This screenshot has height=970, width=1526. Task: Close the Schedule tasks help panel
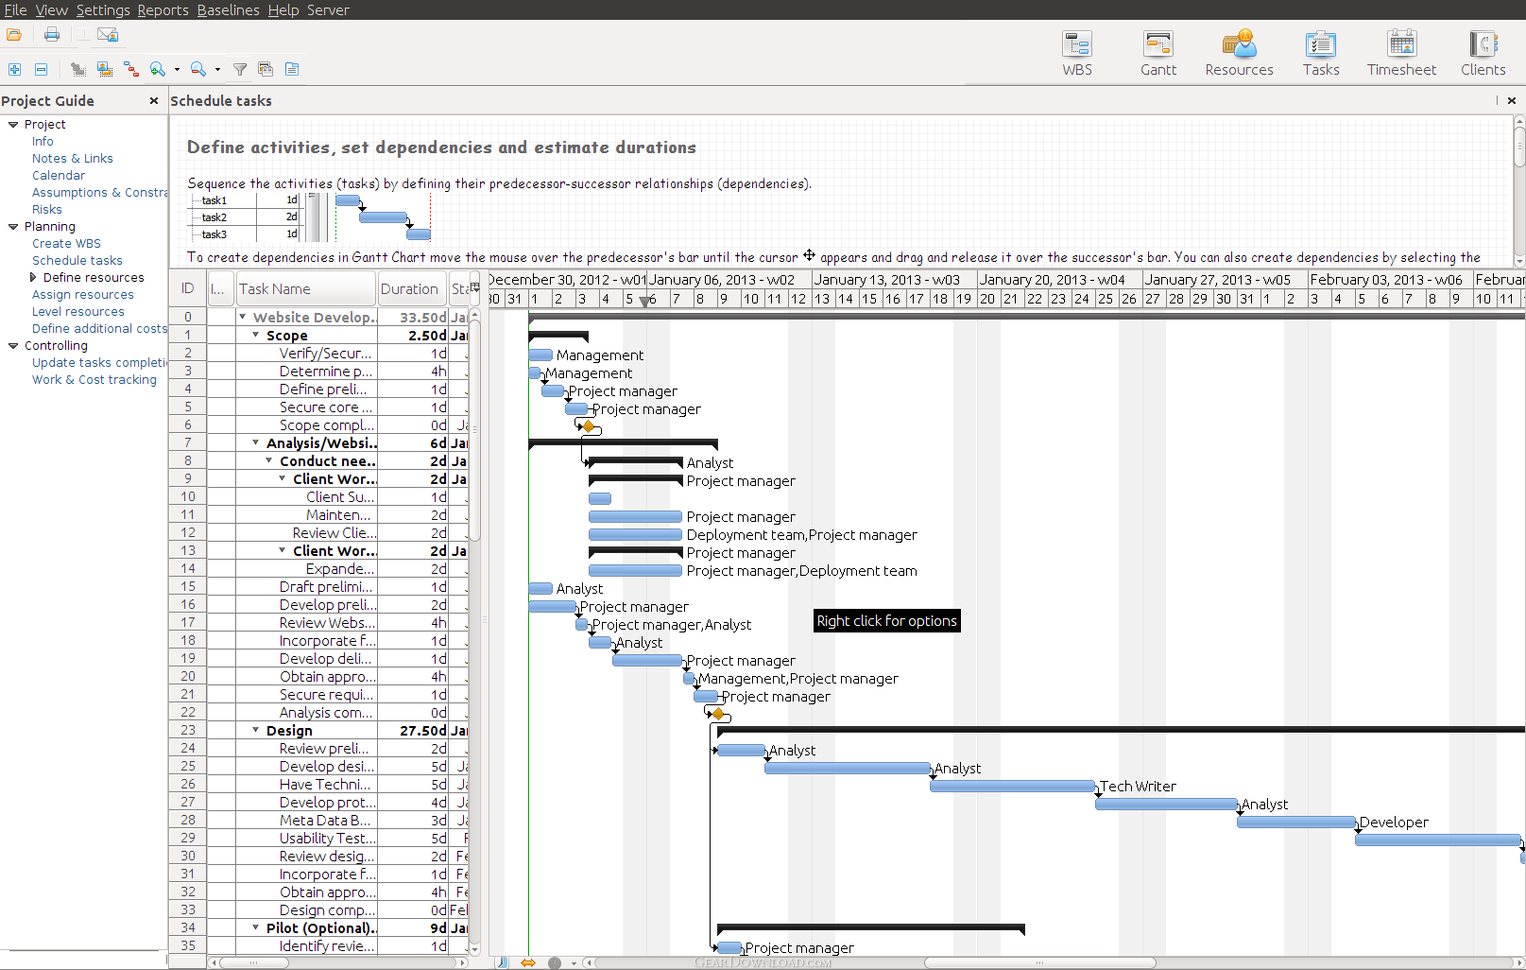[1512, 100]
